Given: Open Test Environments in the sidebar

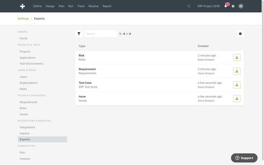Looking at the screenshot, I should coord(31,64).
